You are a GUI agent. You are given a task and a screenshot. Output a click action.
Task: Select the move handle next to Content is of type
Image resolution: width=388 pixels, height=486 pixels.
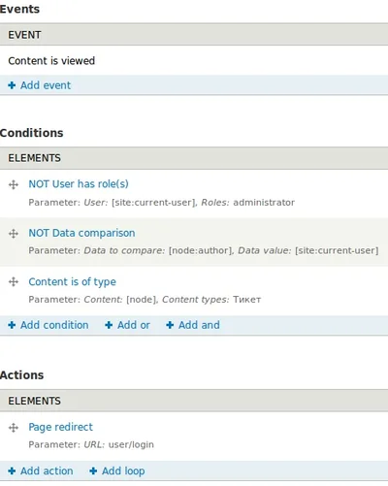[14, 282]
